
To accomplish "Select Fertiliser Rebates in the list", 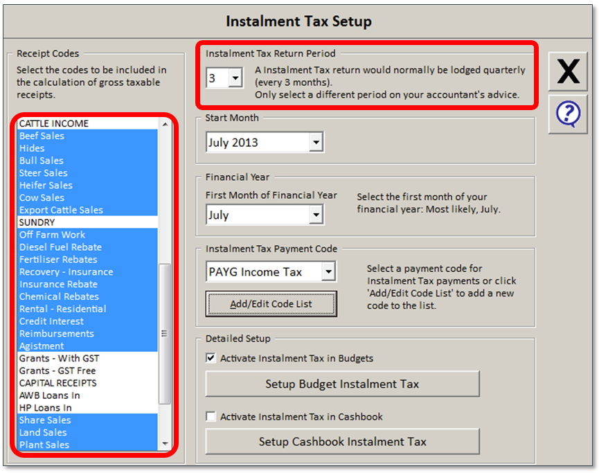I will pyautogui.click(x=88, y=259).
